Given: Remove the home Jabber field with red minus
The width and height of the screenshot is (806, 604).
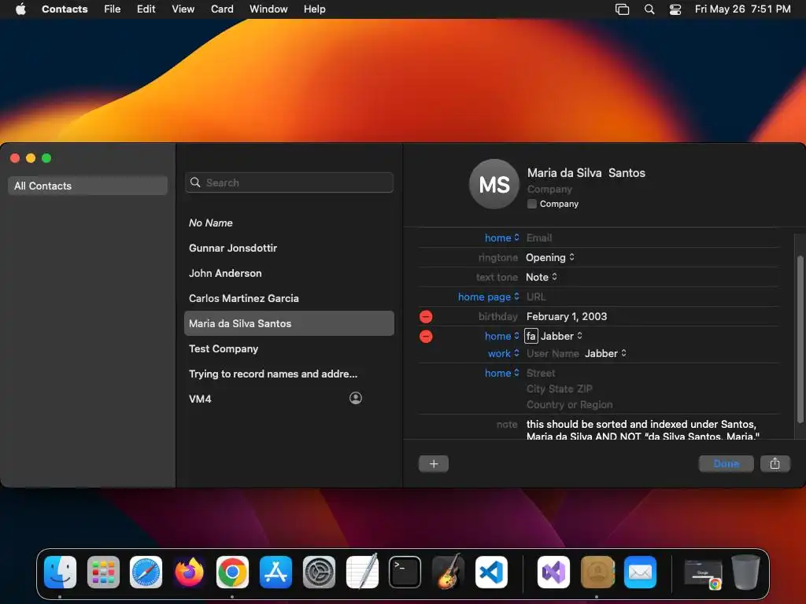Looking at the screenshot, I should tap(426, 337).
